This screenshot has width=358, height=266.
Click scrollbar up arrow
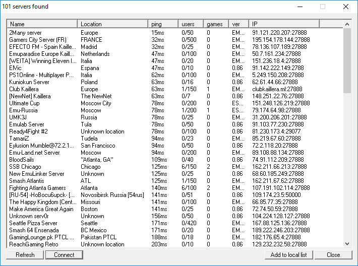347,24
